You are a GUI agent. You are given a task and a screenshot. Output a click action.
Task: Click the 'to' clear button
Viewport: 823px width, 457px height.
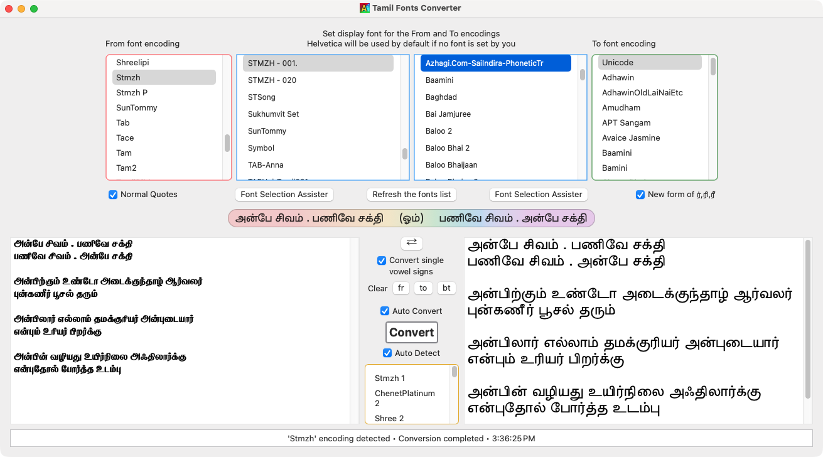click(x=423, y=289)
